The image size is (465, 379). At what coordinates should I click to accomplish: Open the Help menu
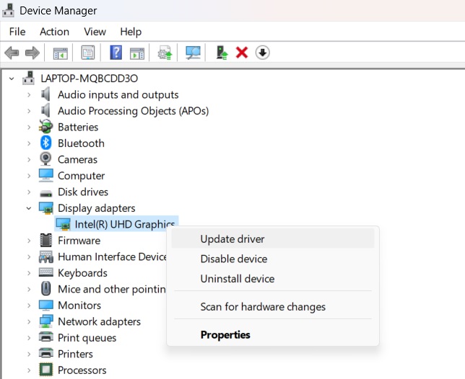tap(131, 32)
